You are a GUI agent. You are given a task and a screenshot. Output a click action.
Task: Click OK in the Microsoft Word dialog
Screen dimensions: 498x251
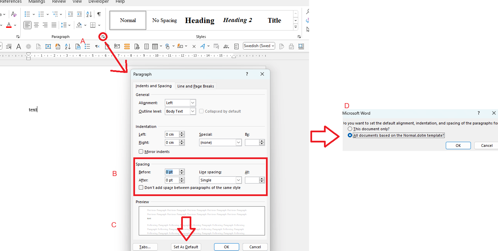point(458,146)
